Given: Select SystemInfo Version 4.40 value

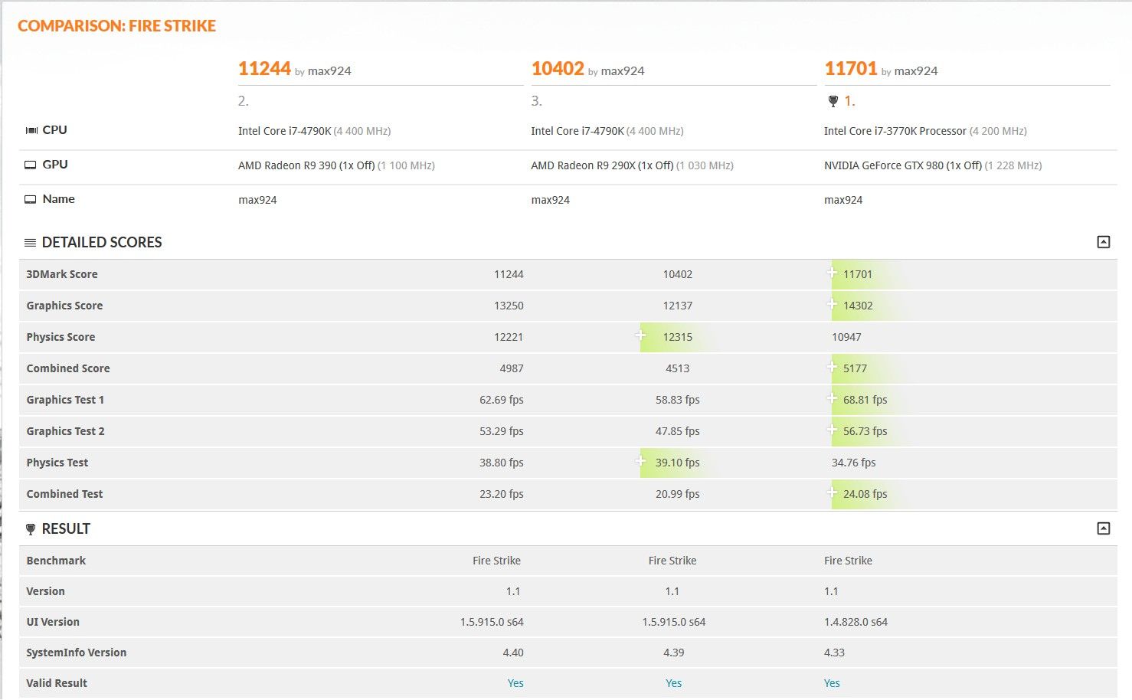Looking at the screenshot, I should [513, 653].
